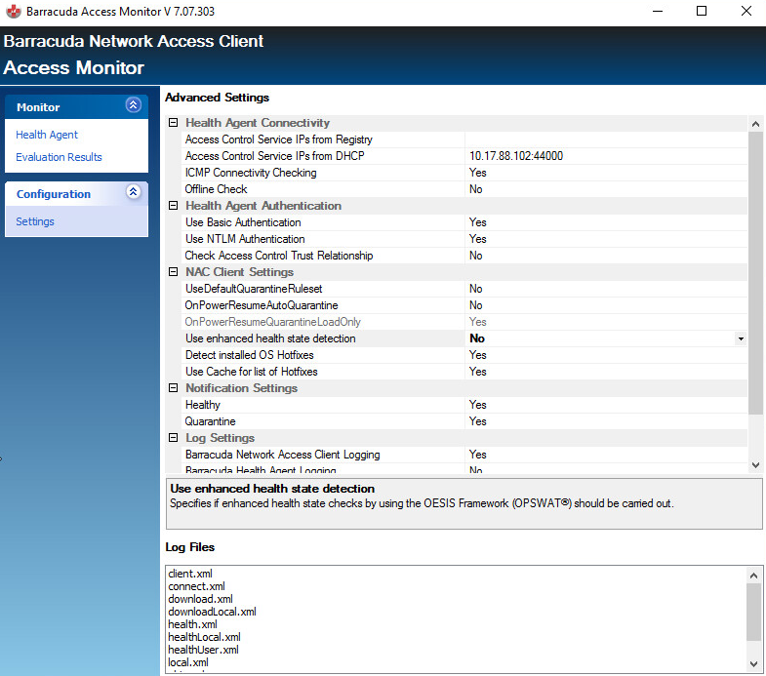Select the Healthy notification setting
Image resolution: width=766 pixels, height=676 pixels.
pyautogui.click(x=464, y=406)
